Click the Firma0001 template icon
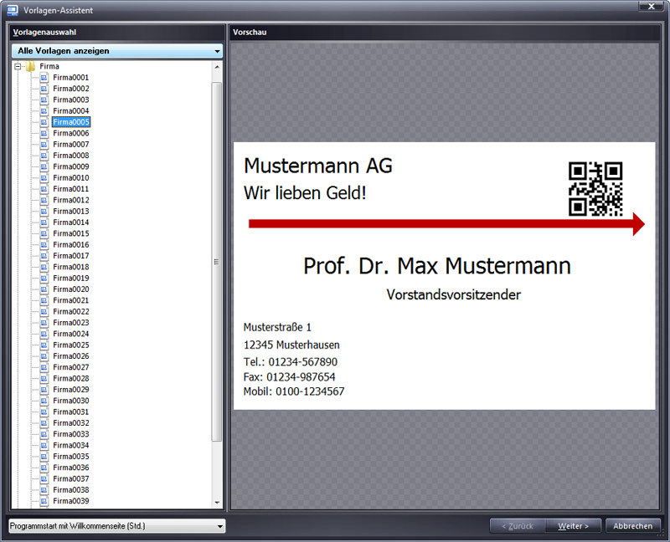The width and height of the screenshot is (670, 542). (44, 78)
